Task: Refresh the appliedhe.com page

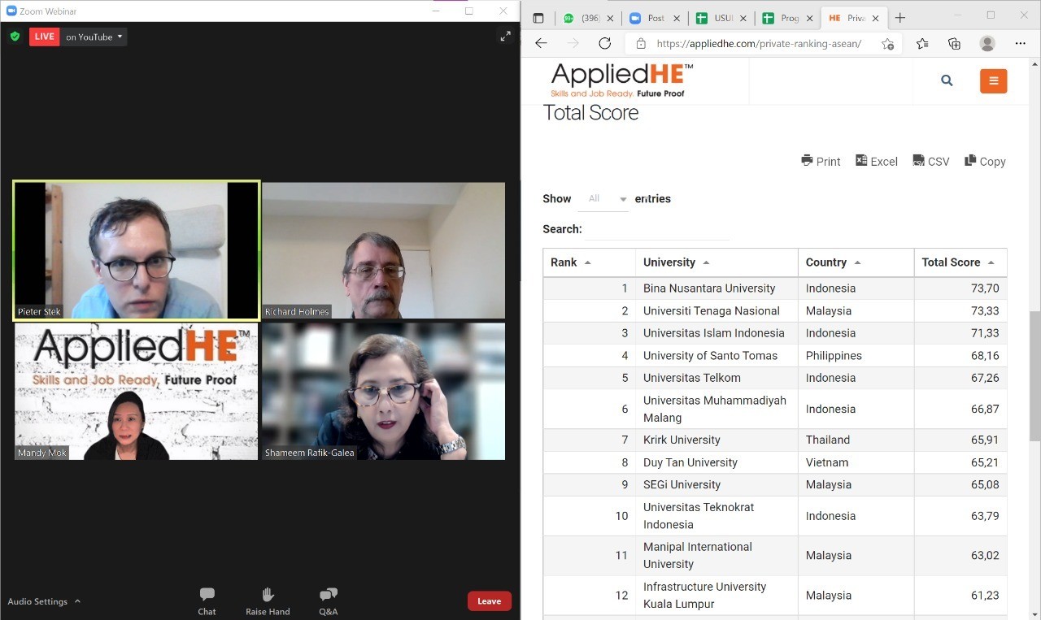Action: coord(604,44)
